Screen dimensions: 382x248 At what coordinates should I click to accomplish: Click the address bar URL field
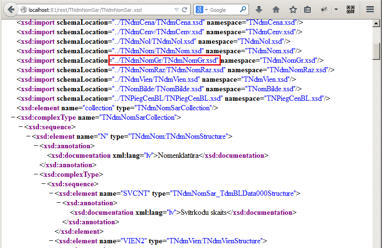point(95,10)
